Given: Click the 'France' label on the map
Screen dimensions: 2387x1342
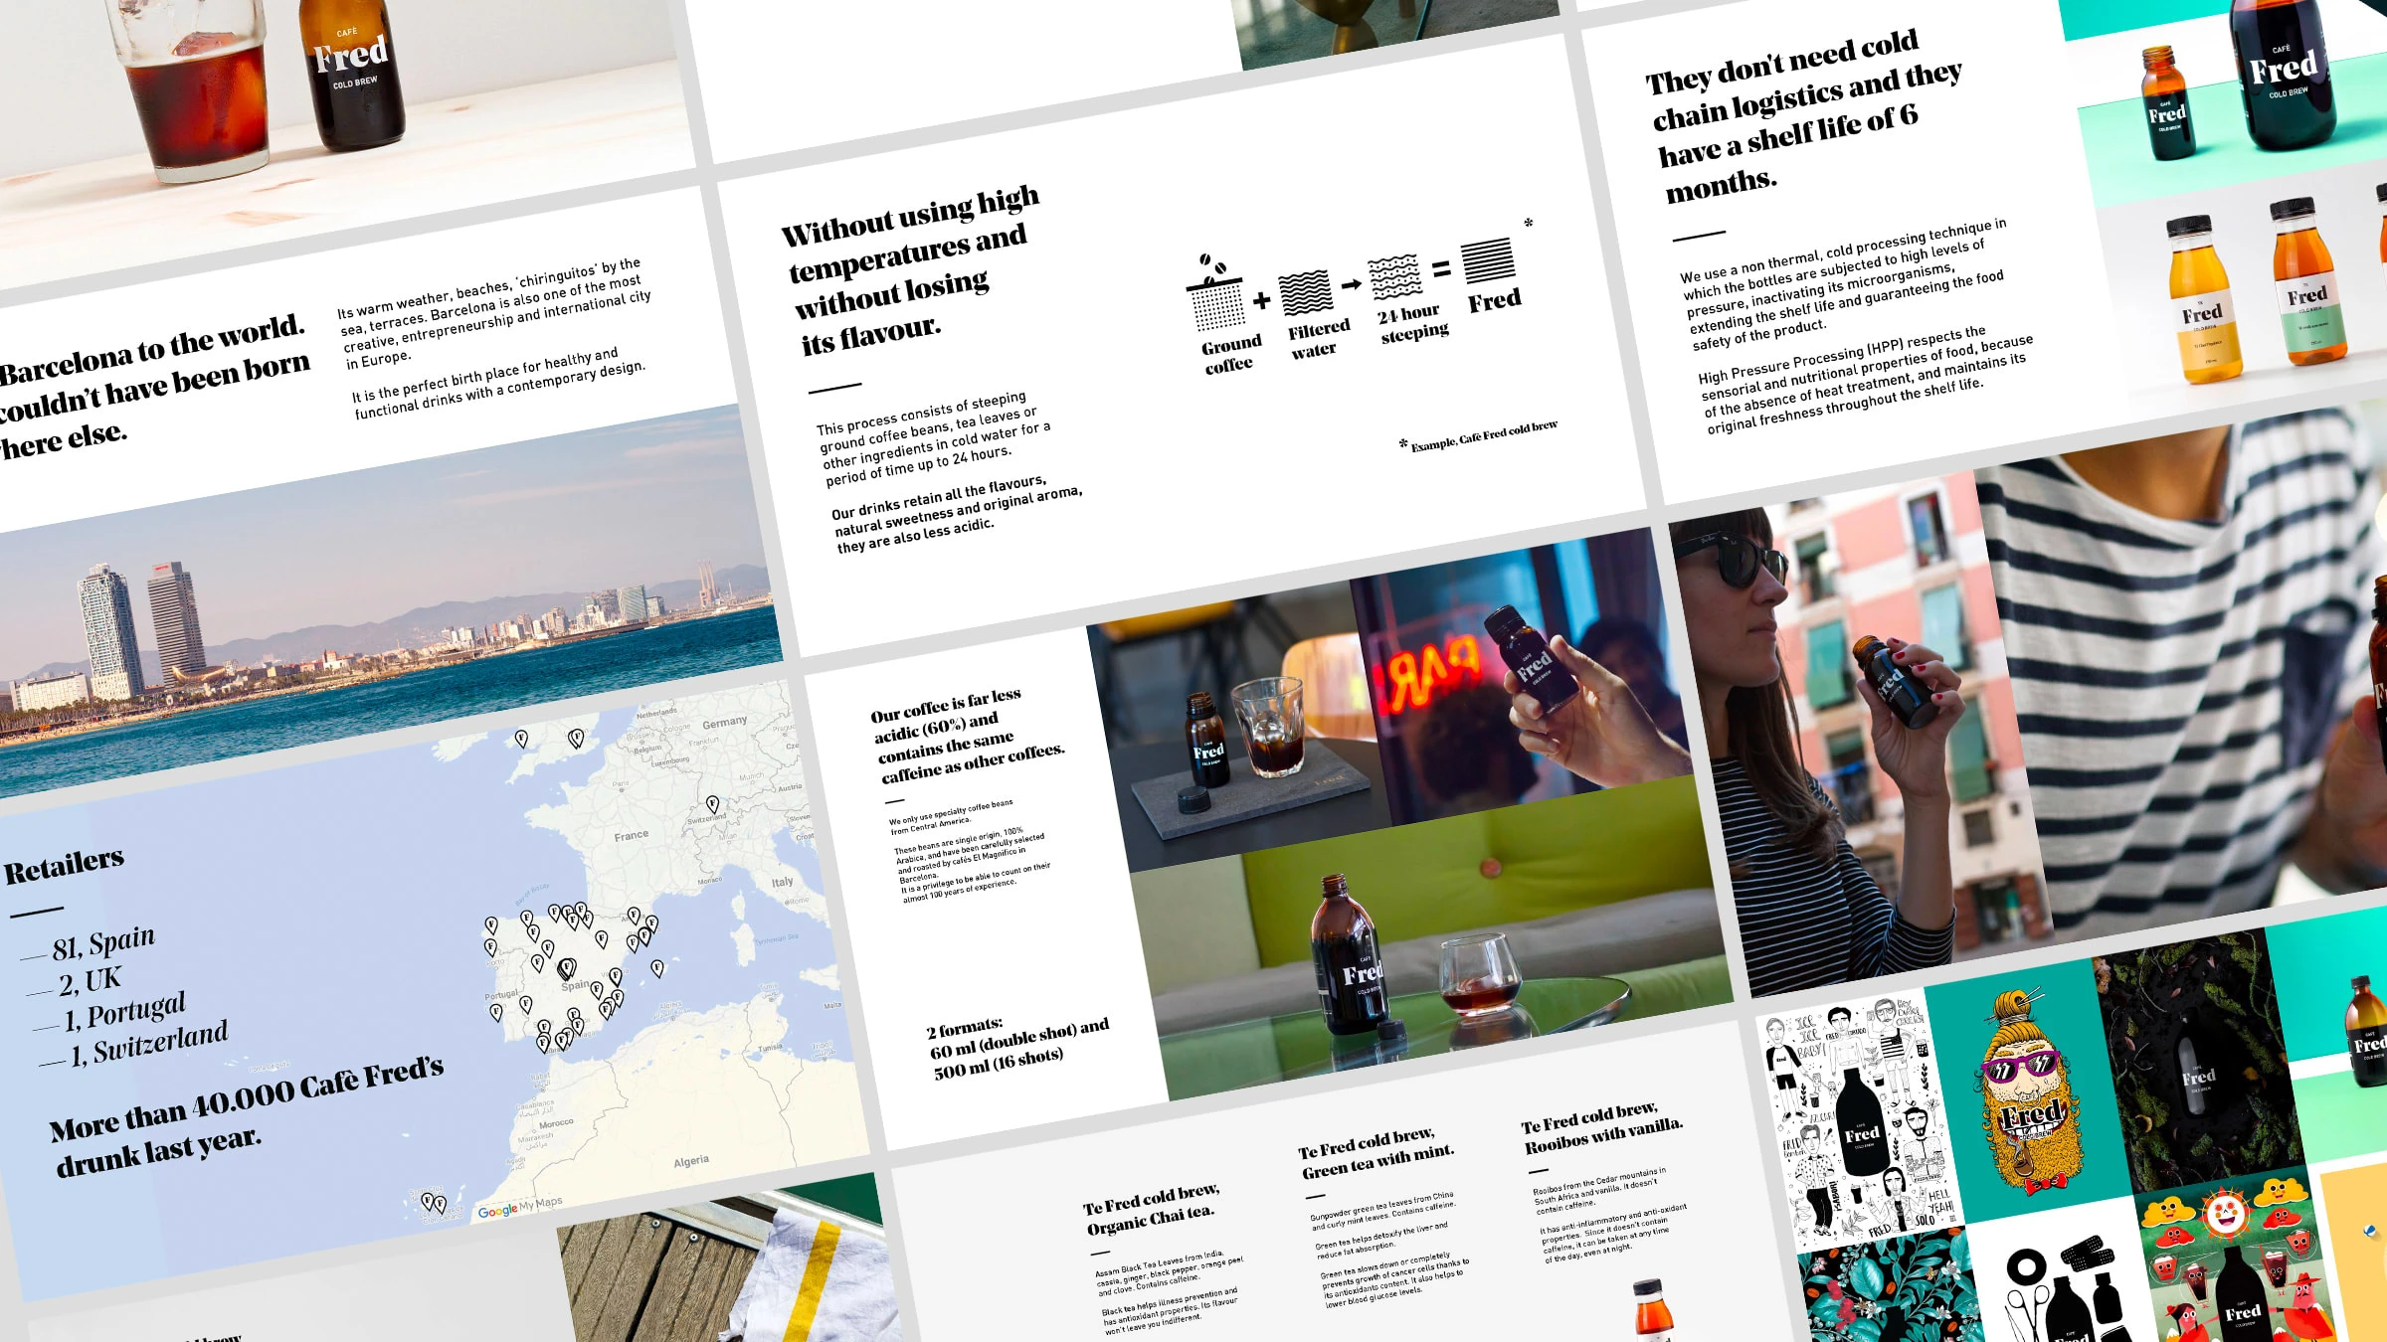Looking at the screenshot, I should pos(631,835).
